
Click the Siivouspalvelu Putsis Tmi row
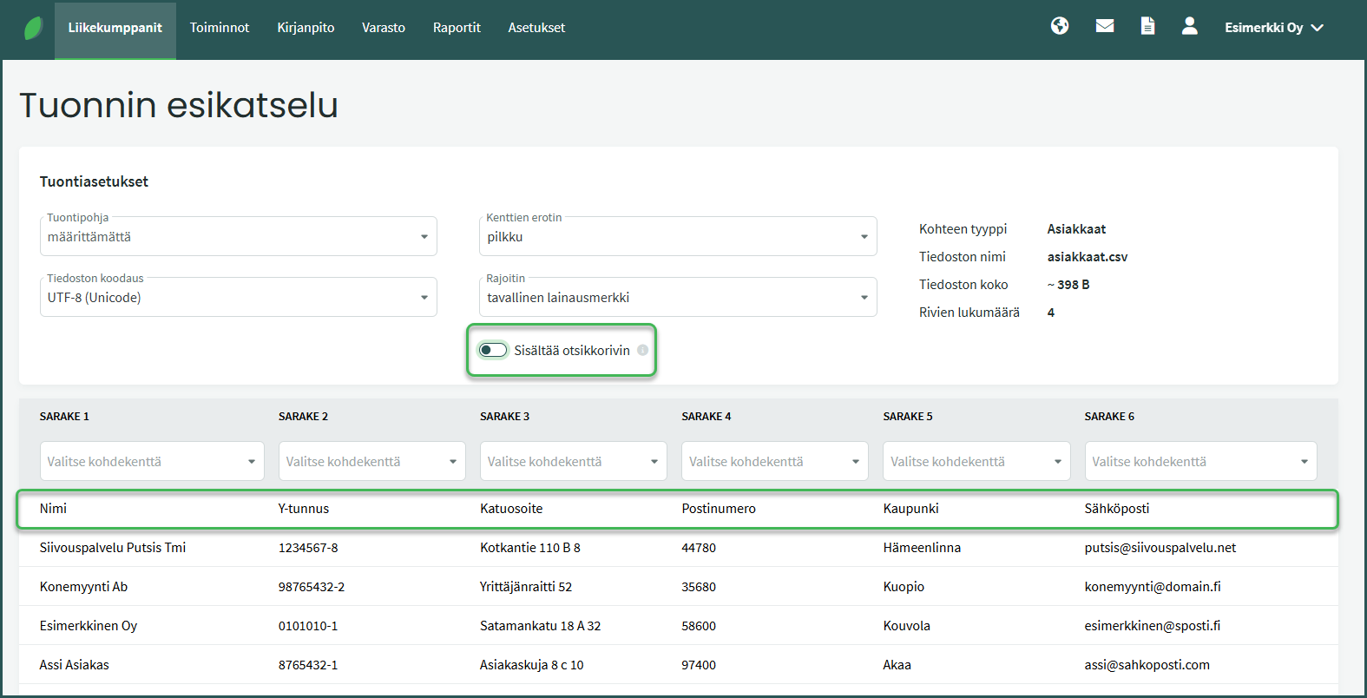(x=113, y=548)
